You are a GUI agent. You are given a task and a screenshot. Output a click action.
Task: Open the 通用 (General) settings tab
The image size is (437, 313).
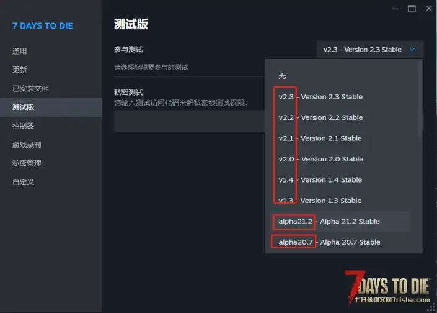pyautogui.click(x=19, y=51)
